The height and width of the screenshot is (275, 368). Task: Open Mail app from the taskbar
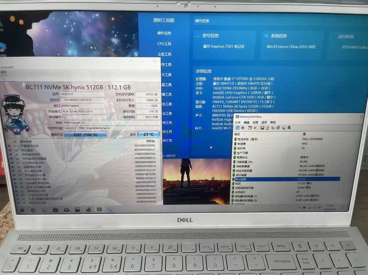(x=66, y=210)
